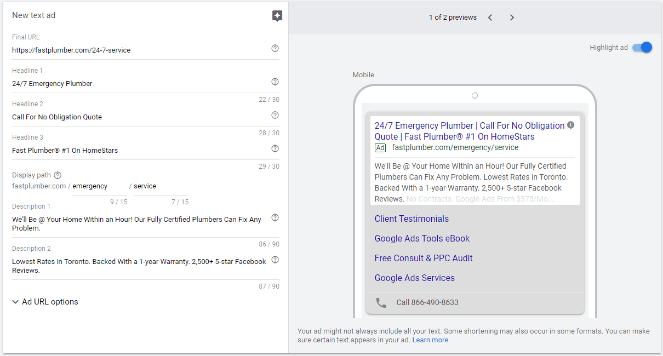Click the 'New text ad' heading
The width and height of the screenshot is (663, 356).
[x=34, y=15]
